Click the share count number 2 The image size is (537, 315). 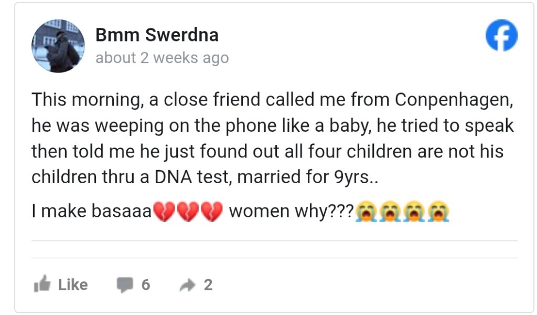(208, 285)
